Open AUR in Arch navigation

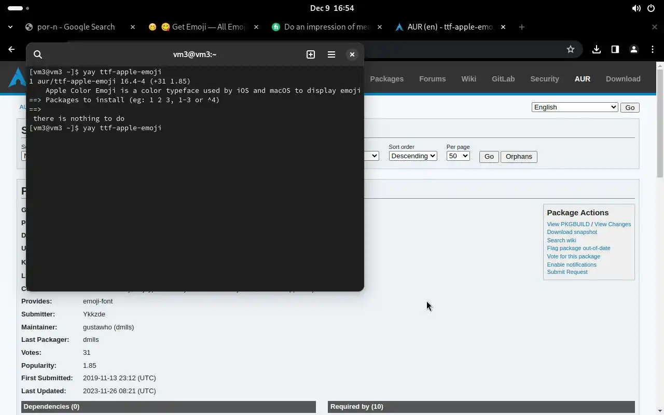click(x=582, y=79)
